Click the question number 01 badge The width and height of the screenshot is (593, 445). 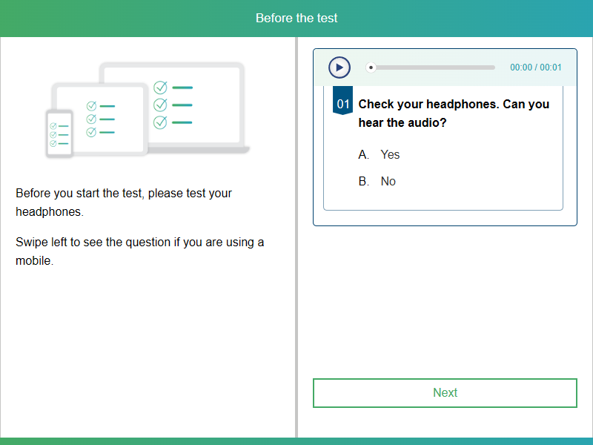[x=342, y=104]
